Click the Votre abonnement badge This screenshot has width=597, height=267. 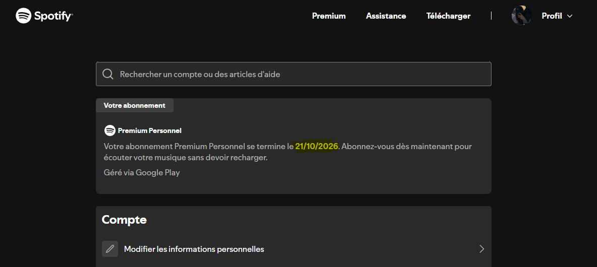coord(134,105)
